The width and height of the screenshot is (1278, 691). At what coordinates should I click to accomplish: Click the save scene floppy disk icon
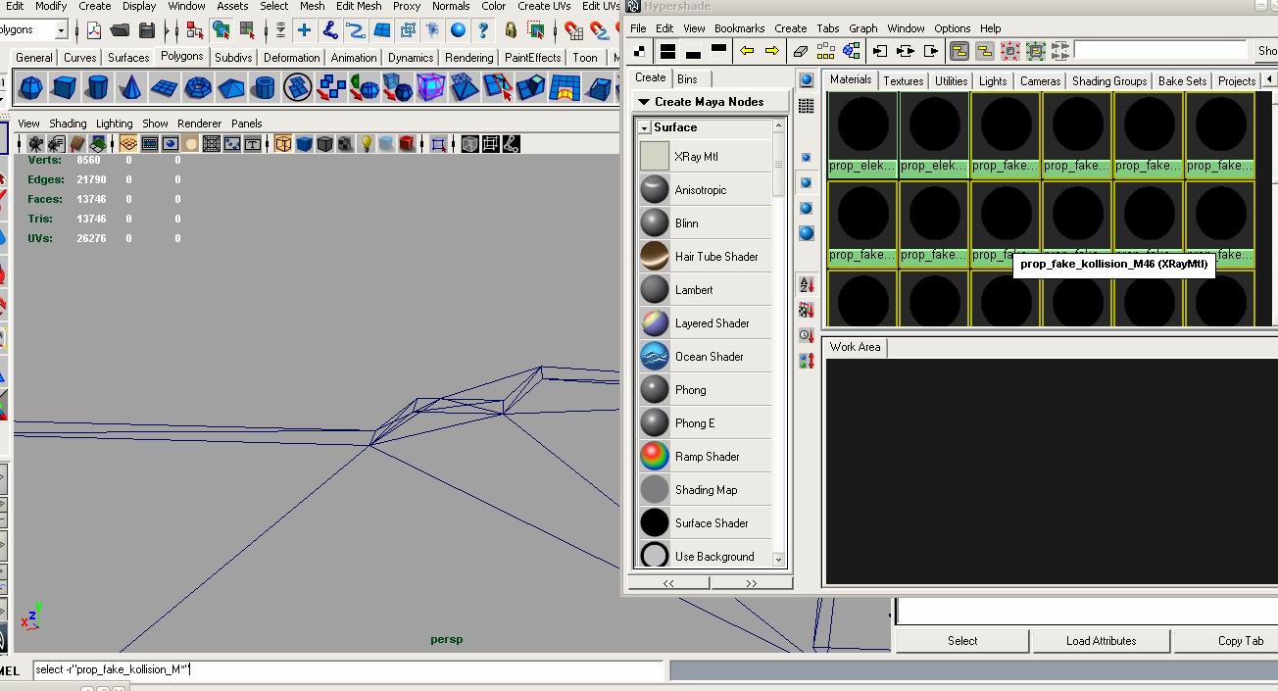coord(147,30)
